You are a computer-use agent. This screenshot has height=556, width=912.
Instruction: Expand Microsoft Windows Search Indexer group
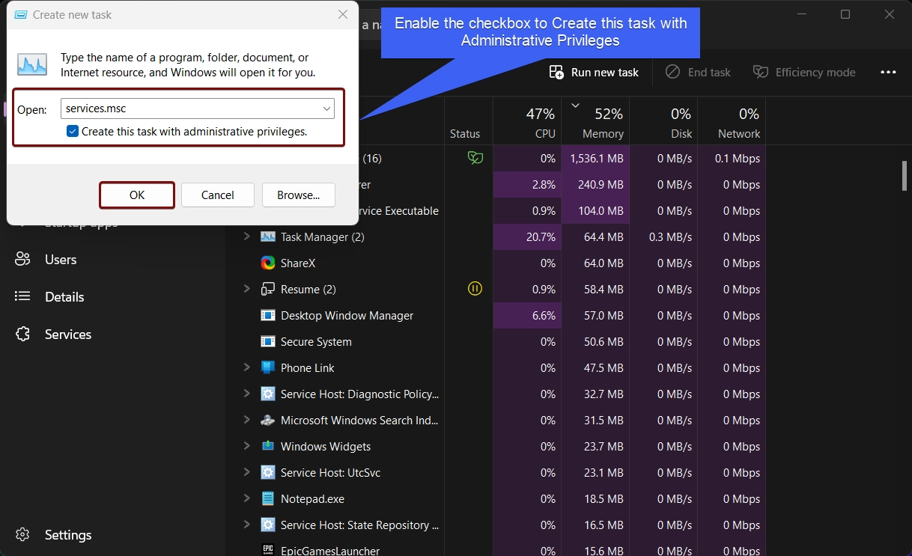click(246, 420)
